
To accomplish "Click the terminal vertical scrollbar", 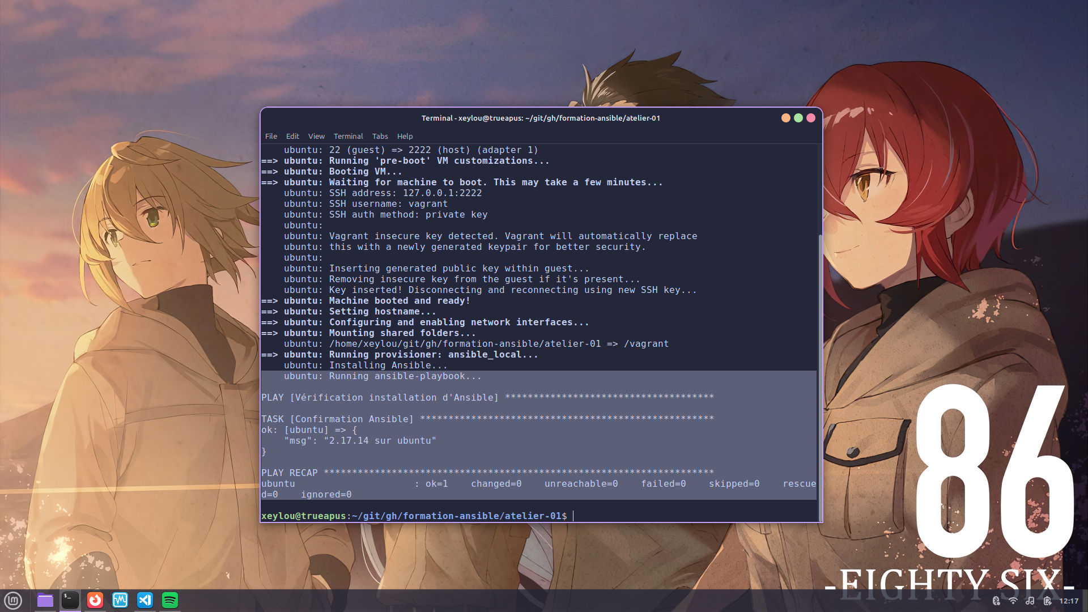I will pos(820,377).
